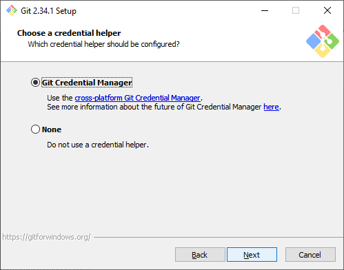The width and height of the screenshot is (344, 270).
Task: Click the 'Choose a credential helper' heading
Action: 69,33
